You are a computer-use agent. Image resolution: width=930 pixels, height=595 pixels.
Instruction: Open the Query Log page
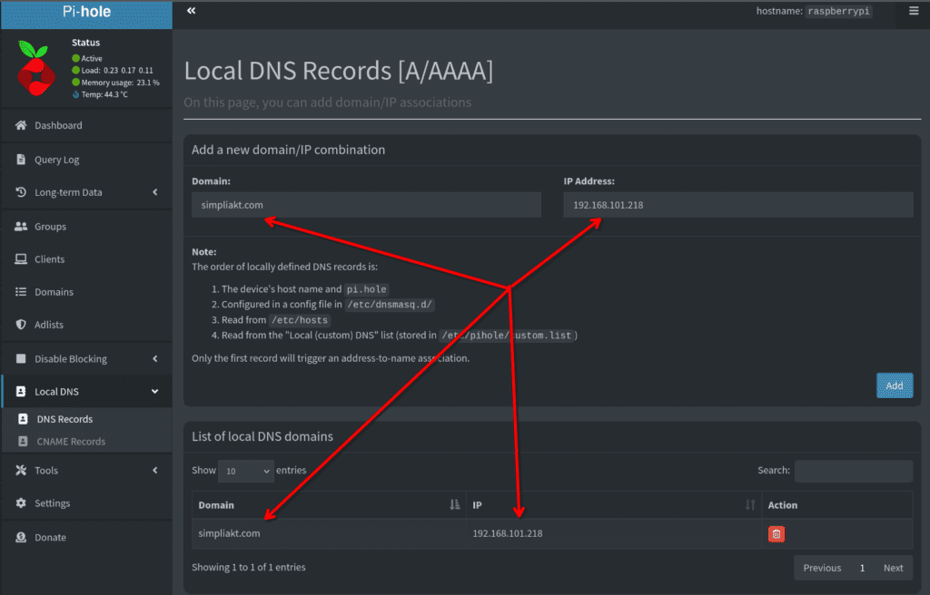pyautogui.click(x=56, y=160)
